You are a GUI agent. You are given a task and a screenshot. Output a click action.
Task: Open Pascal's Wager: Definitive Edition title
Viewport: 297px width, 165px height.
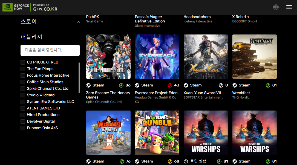pyautogui.click(x=150, y=19)
